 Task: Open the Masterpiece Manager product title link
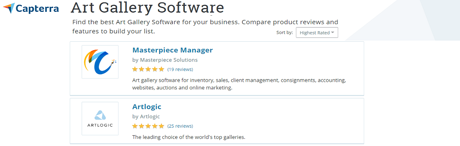click(x=172, y=50)
